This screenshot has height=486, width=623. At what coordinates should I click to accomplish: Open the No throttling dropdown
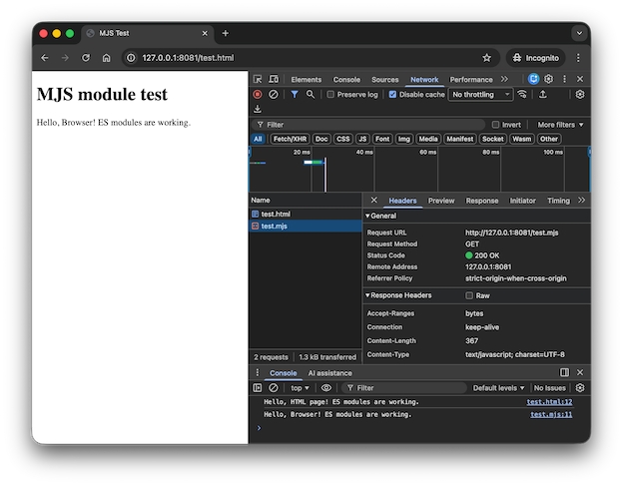tap(480, 94)
